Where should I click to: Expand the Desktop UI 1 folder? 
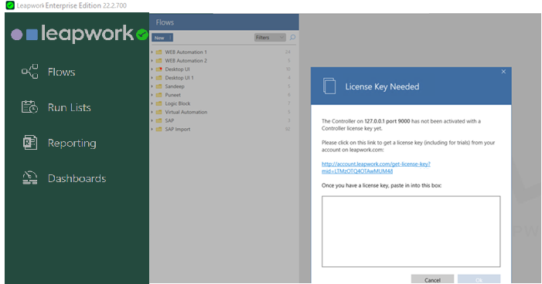152,78
